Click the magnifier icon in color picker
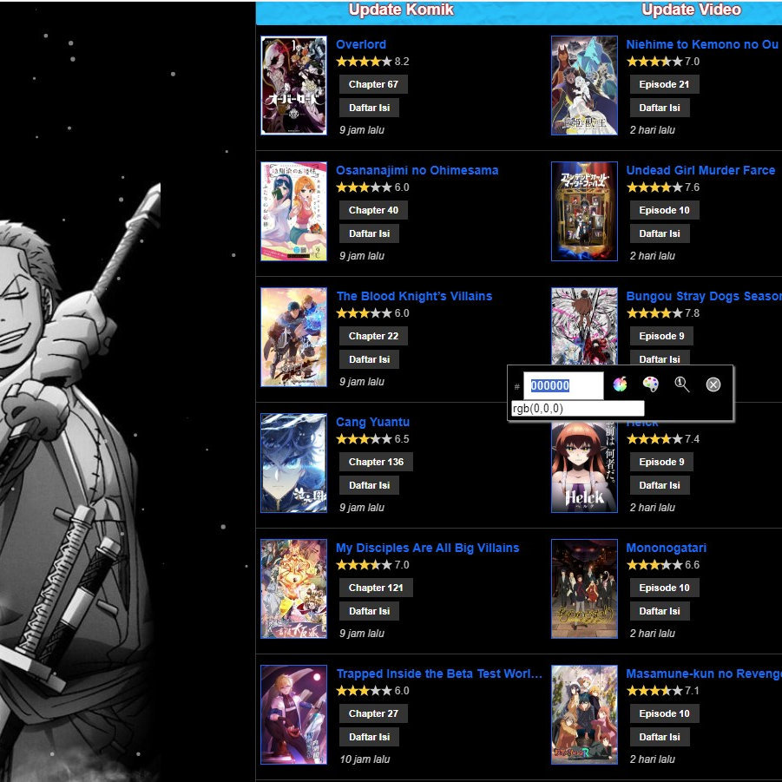782x782 pixels. tap(682, 384)
